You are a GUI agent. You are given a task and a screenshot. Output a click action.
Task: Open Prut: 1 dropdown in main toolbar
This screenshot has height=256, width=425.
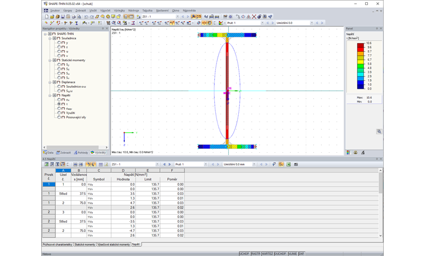262,23
